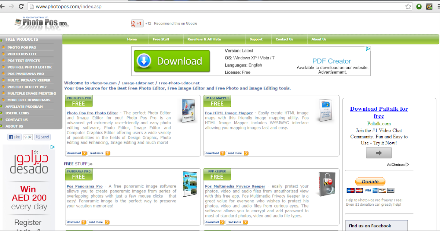Open CONTACT US in sidebar
440x231 pixels.
click(x=16, y=120)
